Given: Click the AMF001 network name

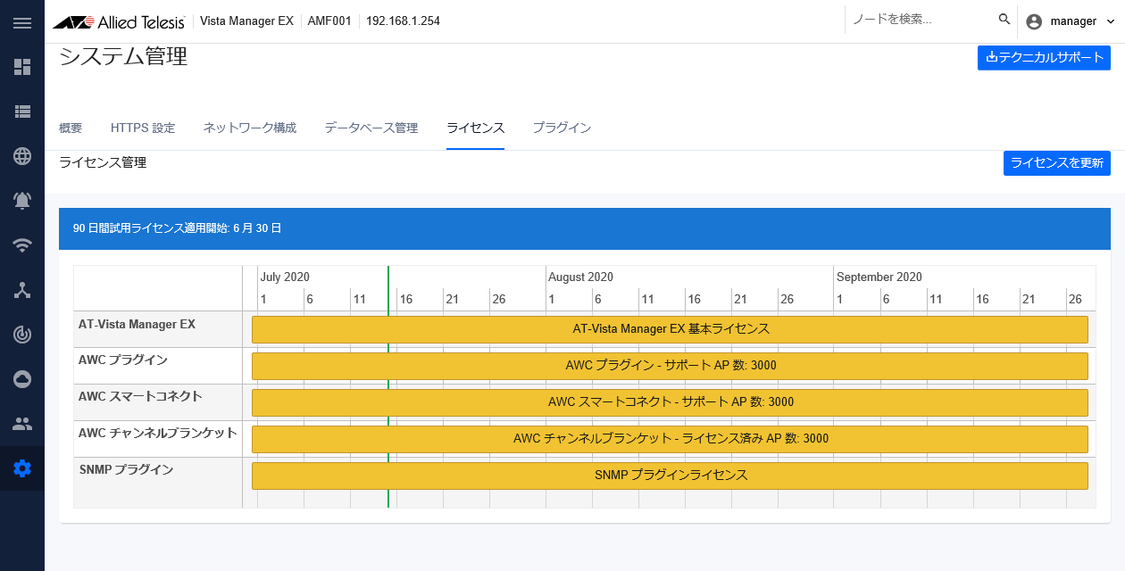Looking at the screenshot, I should [329, 21].
